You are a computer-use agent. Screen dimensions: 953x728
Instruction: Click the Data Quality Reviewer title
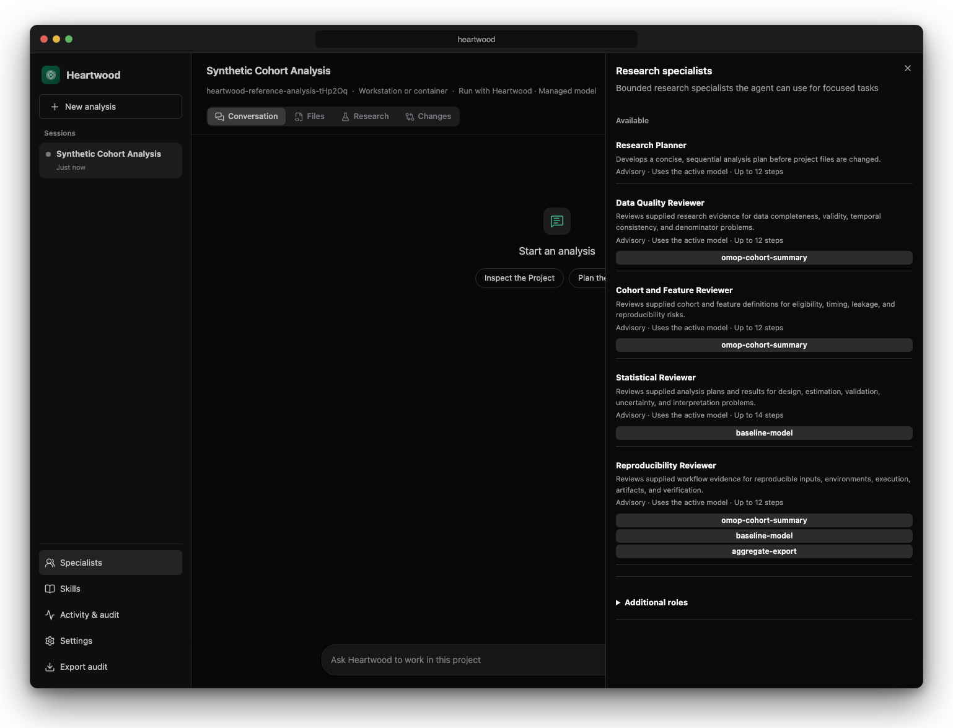660,203
